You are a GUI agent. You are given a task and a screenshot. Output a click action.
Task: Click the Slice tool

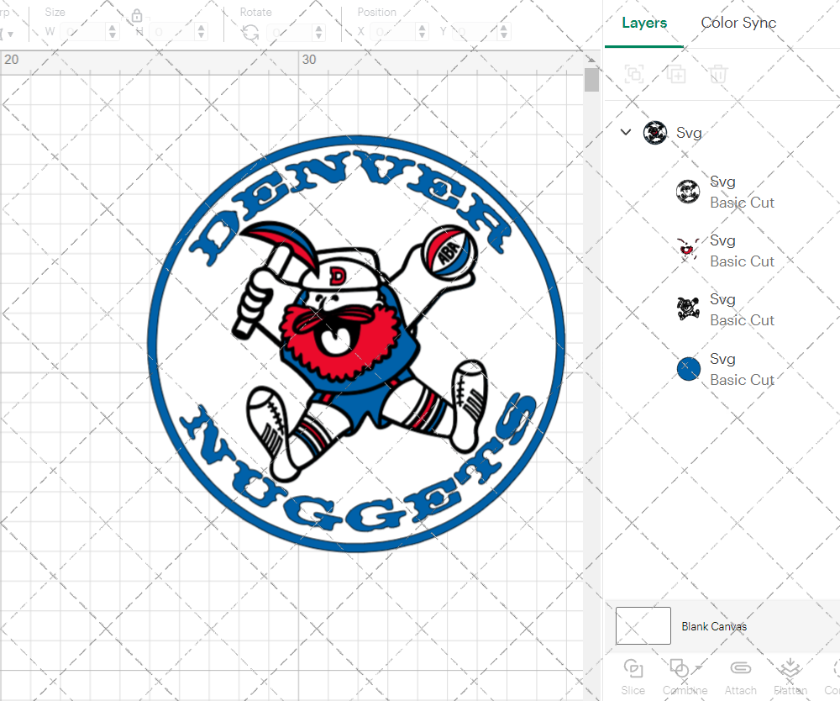[x=633, y=677]
